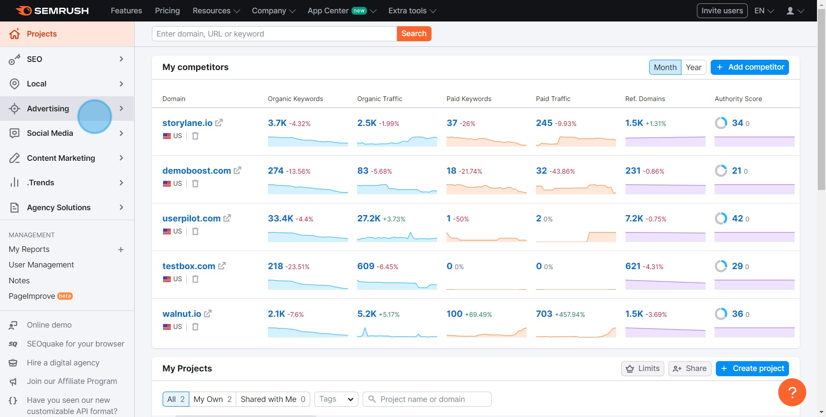
Task: Click the walnut.io Paid Traffic trend chart
Action: [576, 332]
